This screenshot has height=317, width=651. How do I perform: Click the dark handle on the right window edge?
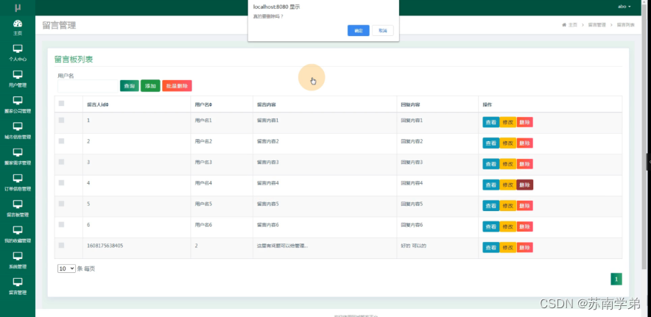pos(649,162)
